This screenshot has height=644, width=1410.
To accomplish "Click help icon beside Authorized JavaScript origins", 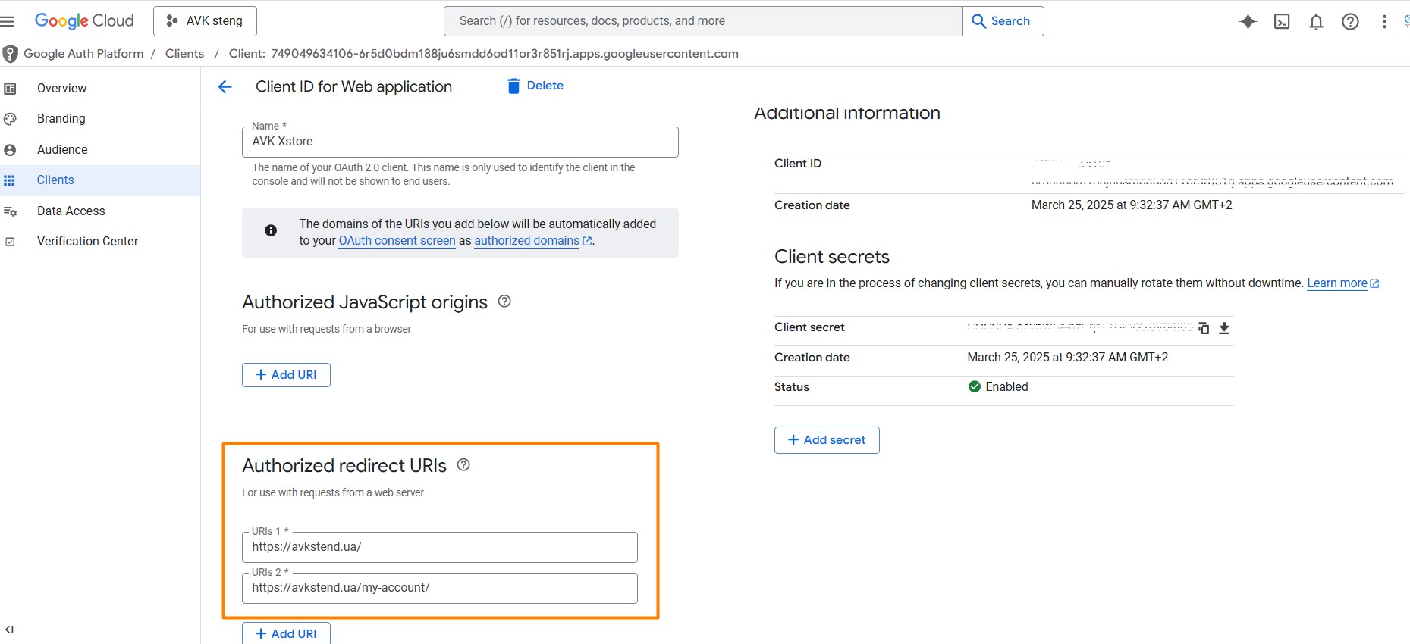I will coord(504,302).
